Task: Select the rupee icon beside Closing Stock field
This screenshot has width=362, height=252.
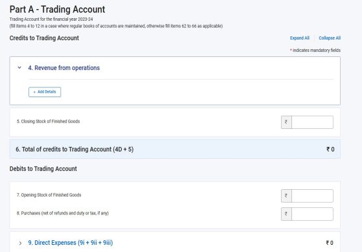Action: (x=286, y=122)
